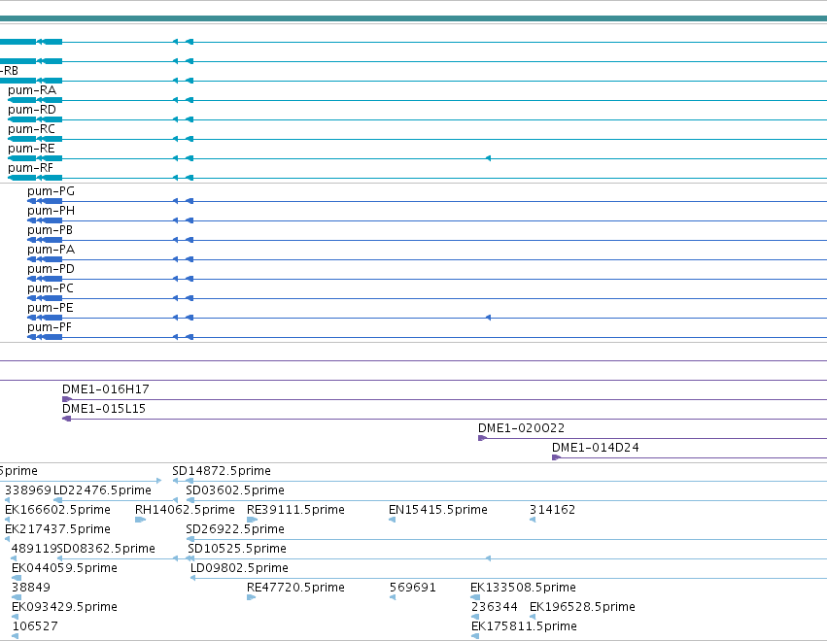The image size is (827, 641).
Task: Click the teal chromosome band at top
Action: [x=414, y=18]
